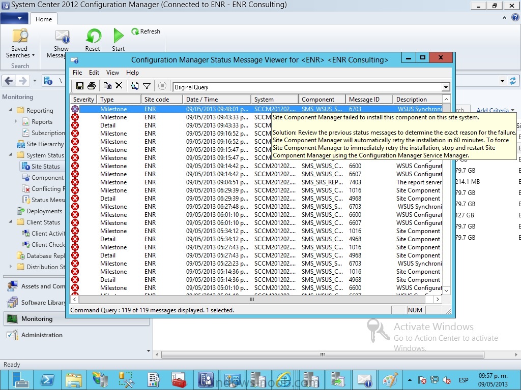Open the Paint palette taskbar icon
Screen dimensions: 521x390
point(390,380)
